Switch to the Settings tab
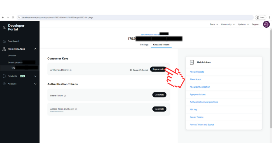Viewport: 272px width, 143px height. pos(144,45)
